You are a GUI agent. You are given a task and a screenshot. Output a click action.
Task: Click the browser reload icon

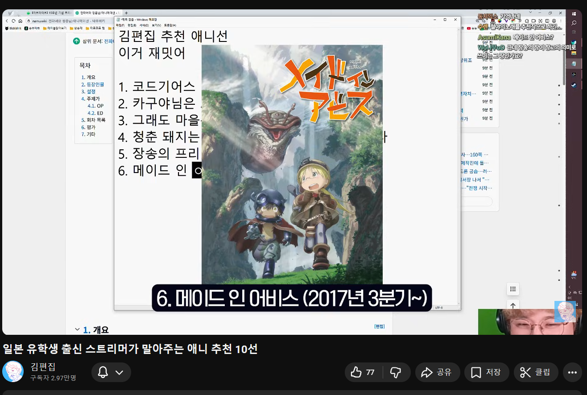(x=14, y=21)
